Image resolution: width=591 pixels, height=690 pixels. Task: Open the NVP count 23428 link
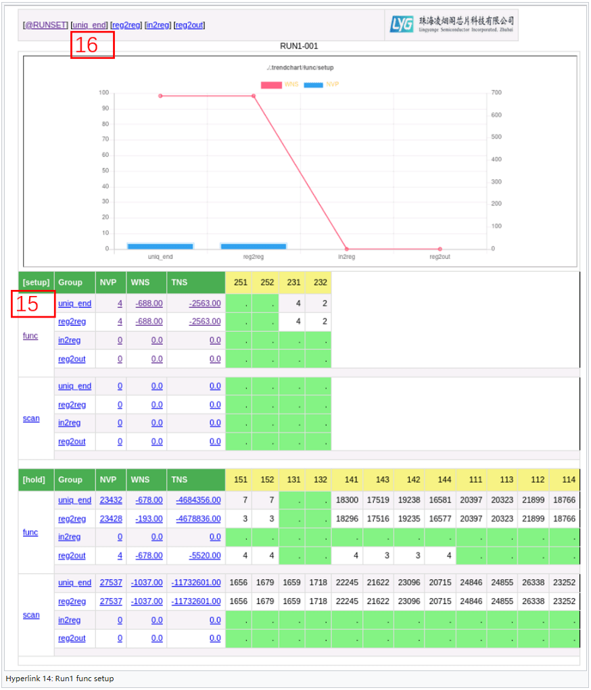tap(111, 519)
